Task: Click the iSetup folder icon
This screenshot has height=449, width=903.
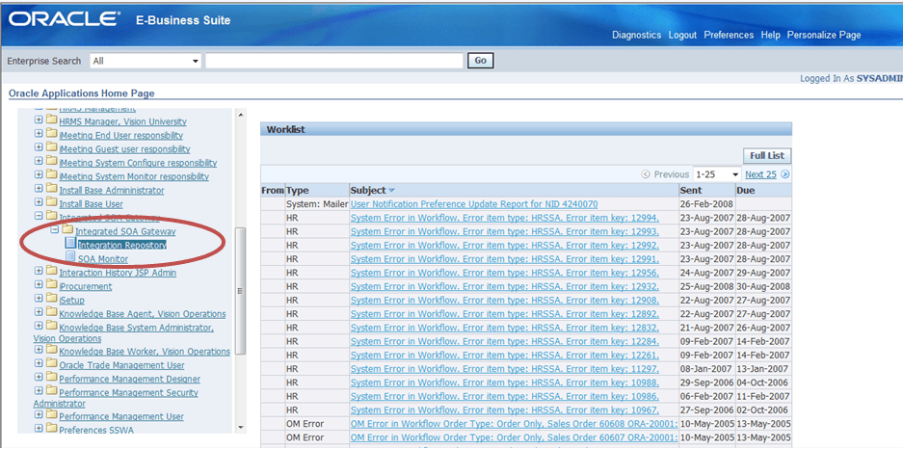Action: coord(52,300)
